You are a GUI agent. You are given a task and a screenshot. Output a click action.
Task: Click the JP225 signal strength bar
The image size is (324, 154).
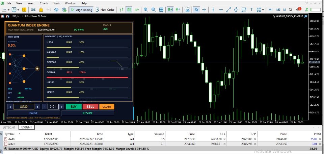tap(87, 97)
